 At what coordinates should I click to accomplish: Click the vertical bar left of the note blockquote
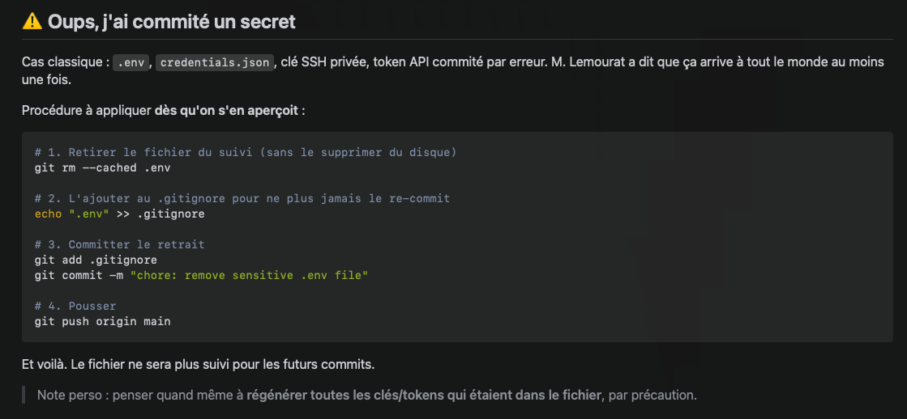click(24, 396)
